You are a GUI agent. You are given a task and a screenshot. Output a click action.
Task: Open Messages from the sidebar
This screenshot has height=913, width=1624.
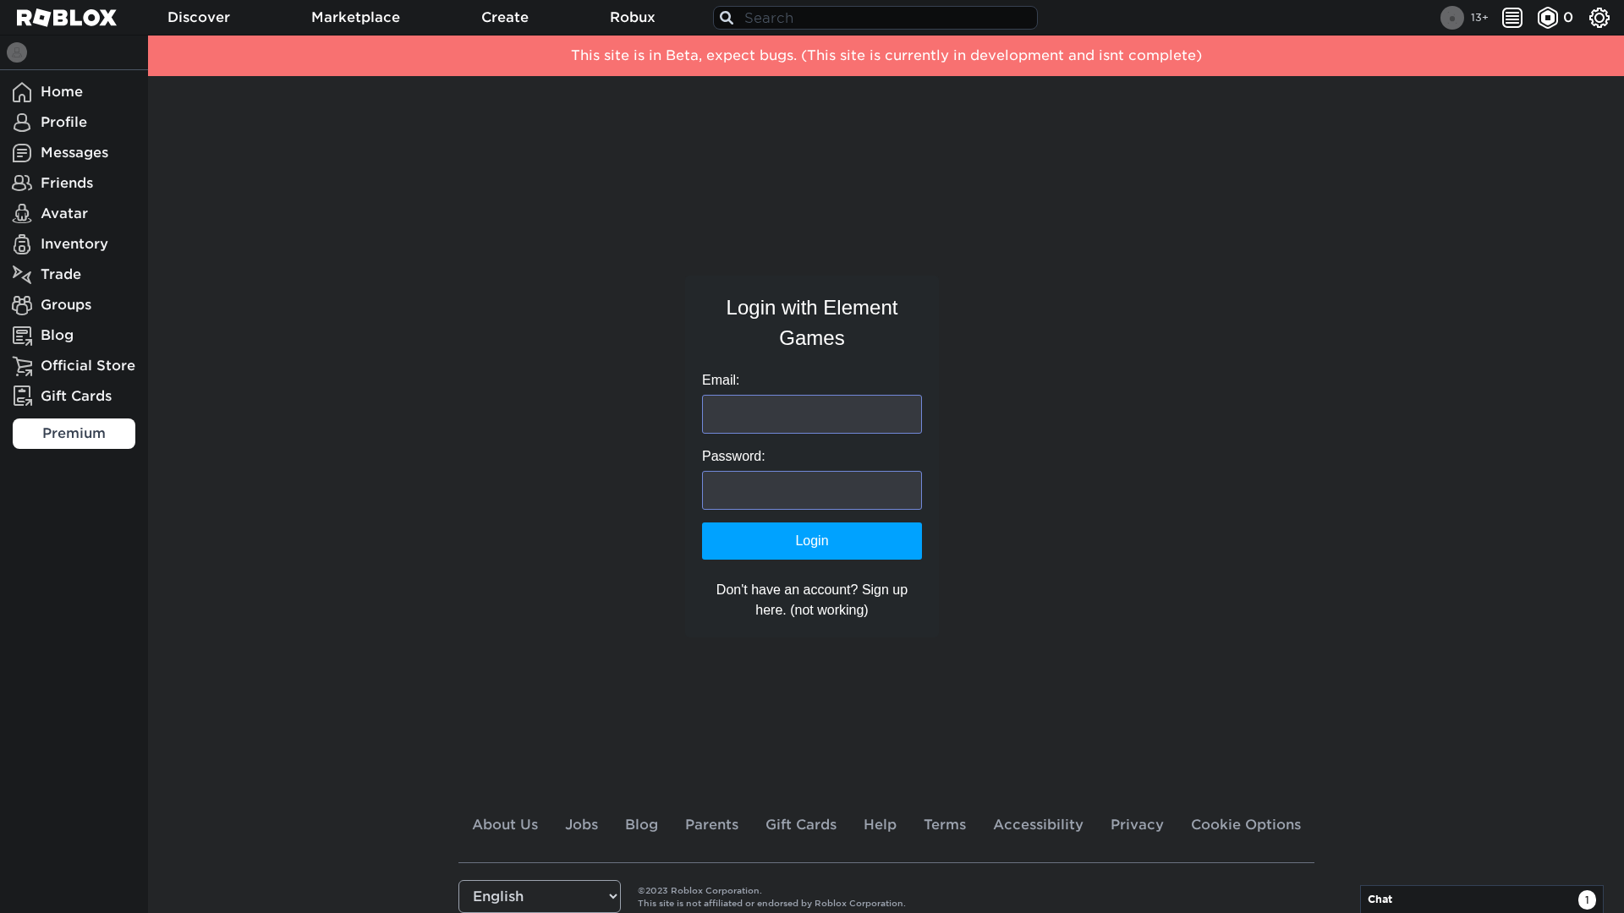click(74, 153)
